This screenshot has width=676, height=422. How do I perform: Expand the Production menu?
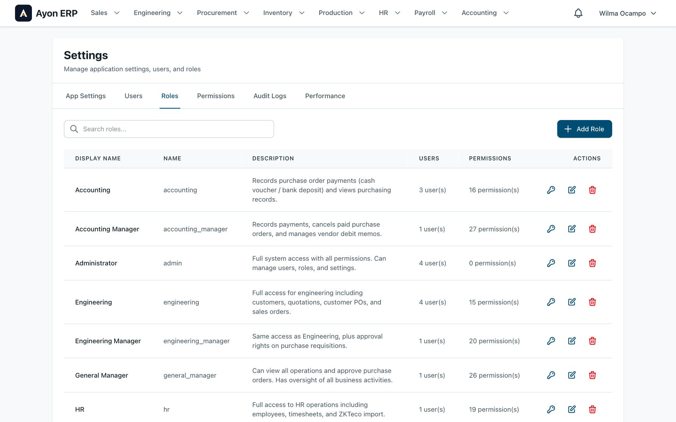click(342, 13)
